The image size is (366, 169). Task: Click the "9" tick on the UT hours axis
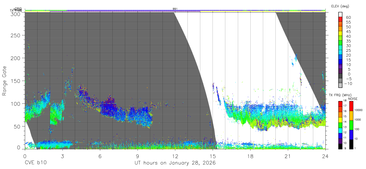click(137, 156)
